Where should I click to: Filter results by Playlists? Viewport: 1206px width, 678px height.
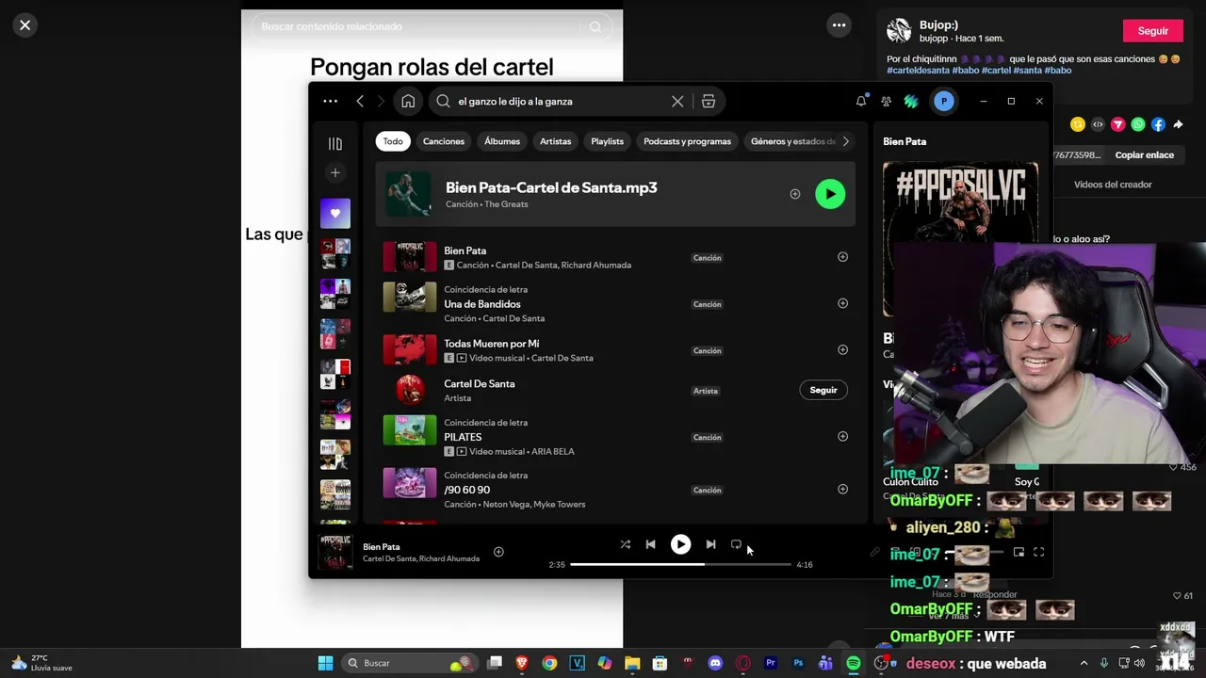coord(608,141)
